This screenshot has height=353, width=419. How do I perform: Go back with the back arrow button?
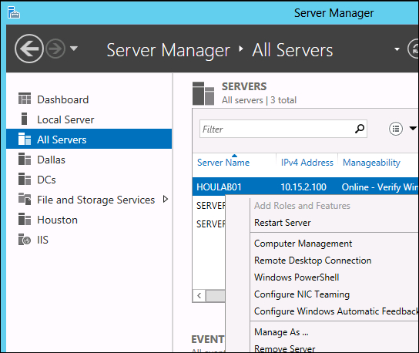click(28, 49)
